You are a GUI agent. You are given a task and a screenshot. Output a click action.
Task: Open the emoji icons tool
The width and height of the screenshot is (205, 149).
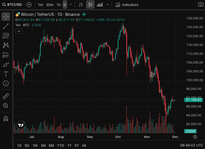pos(6,83)
